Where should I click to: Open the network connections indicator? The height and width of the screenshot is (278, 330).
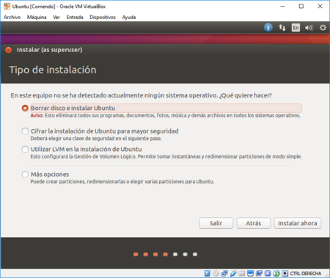282,28
